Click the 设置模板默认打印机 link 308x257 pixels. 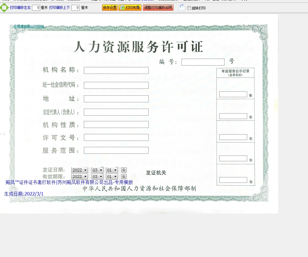(29, 26)
